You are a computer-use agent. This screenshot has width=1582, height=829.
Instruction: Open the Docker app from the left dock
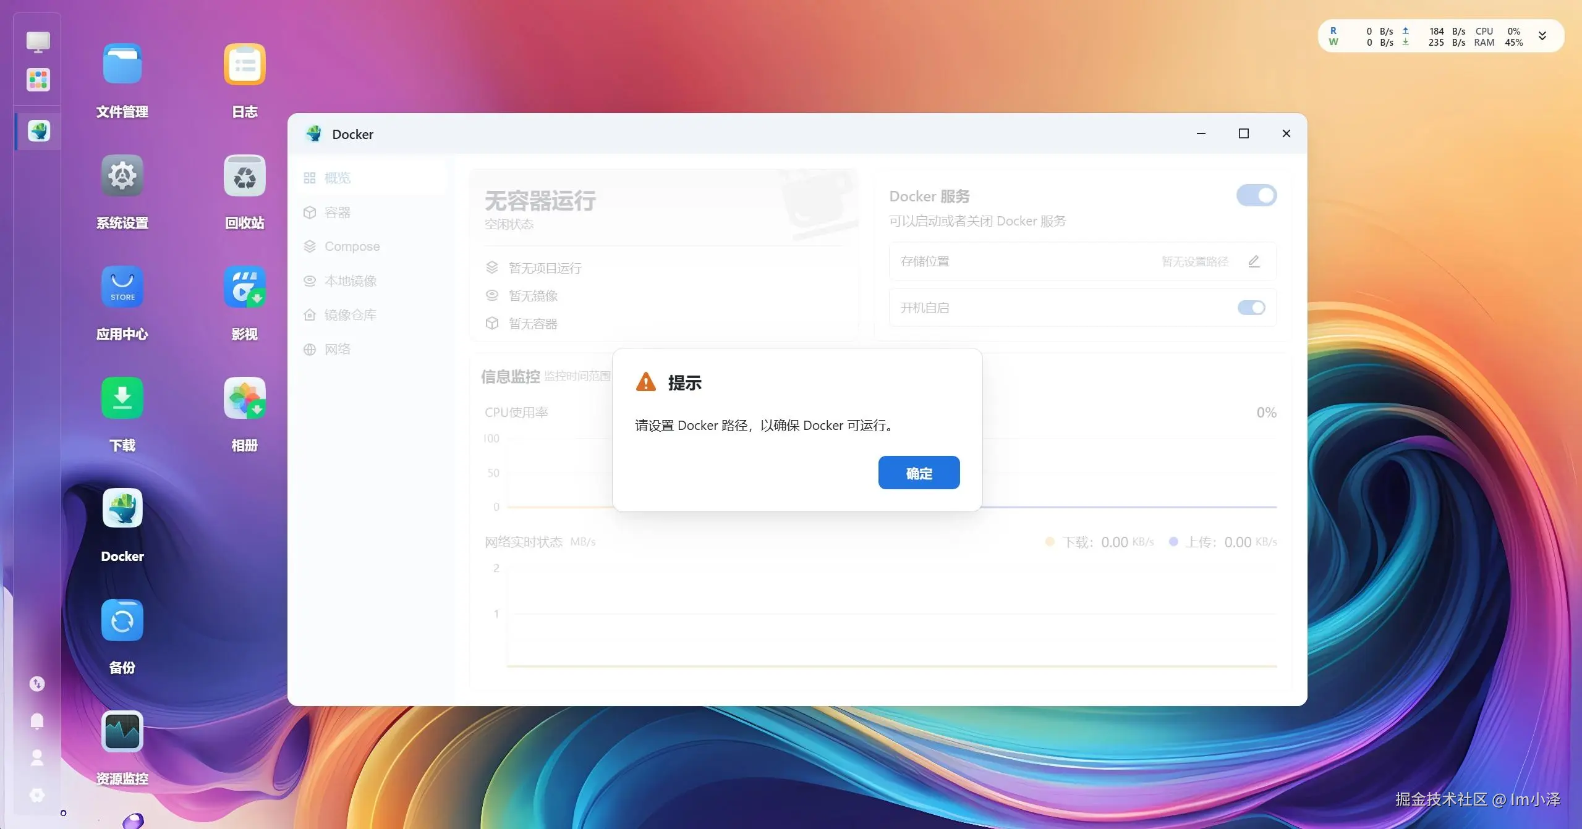(x=38, y=131)
